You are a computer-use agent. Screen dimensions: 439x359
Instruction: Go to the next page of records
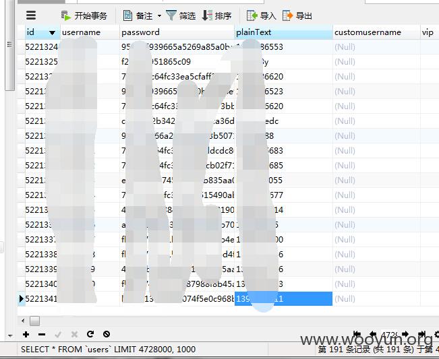(x=405, y=334)
